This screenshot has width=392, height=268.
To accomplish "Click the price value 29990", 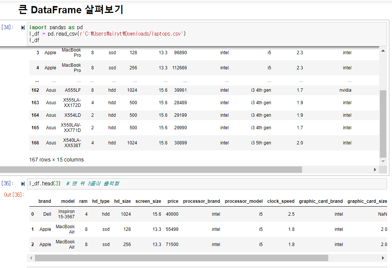I will 181,128.
